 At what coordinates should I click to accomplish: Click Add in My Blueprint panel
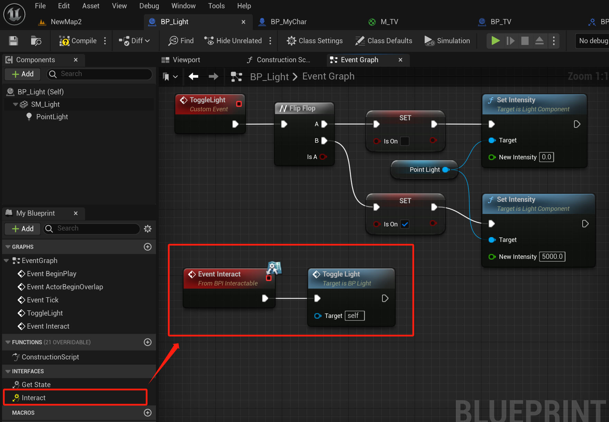click(x=23, y=228)
